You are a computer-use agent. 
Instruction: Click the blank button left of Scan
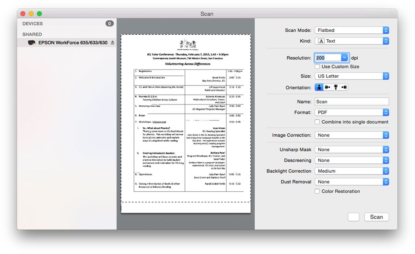point(353,217)
